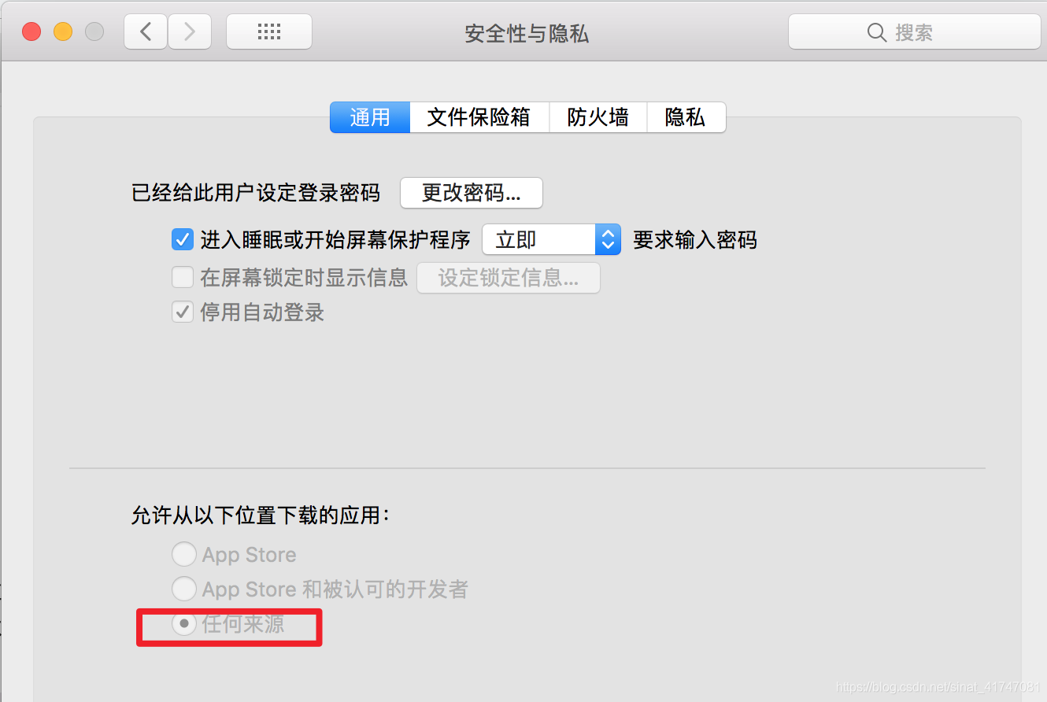1047x702 pixels.
Task: Toggle 停用自动登录 checkbox
Action: pyautogui.click(x=183, y=312)
